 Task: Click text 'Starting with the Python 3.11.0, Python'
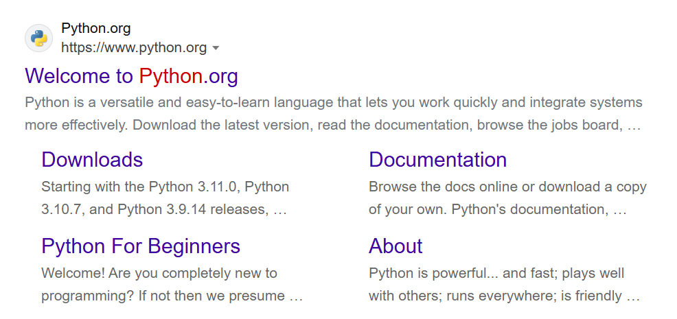click(165, 187)
